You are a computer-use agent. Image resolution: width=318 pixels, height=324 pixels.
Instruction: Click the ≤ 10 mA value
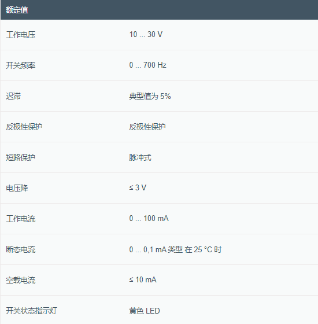tap(143, 280)
